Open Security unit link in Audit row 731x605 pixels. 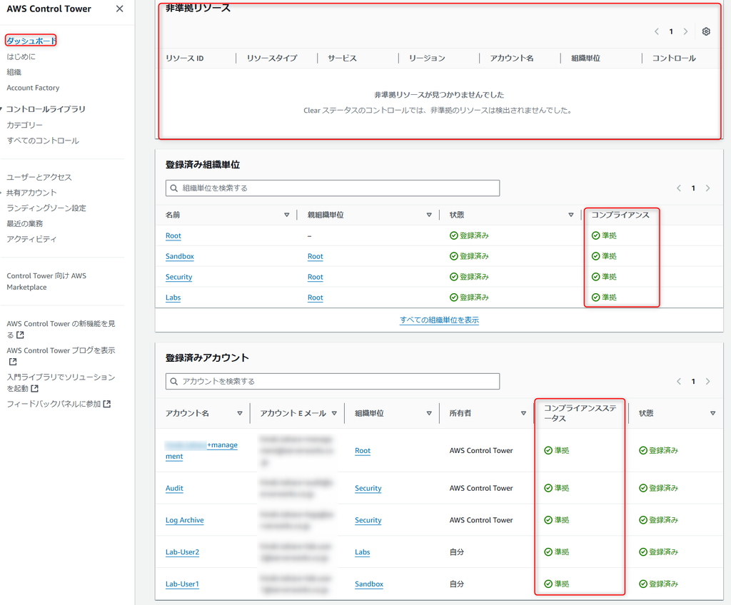[x=368, y=488]
